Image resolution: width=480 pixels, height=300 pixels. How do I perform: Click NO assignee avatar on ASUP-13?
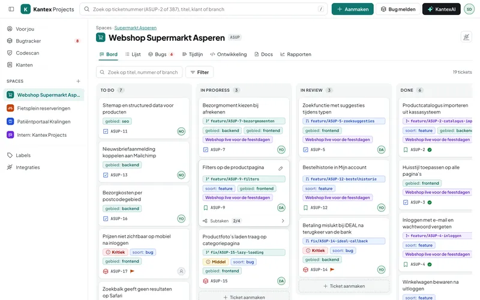(x=181, y=175)
